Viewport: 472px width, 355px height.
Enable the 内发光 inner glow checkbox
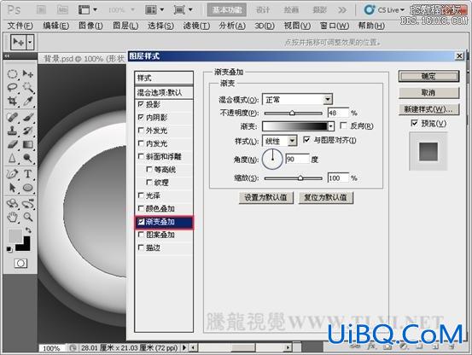click(x=141, y=143)
